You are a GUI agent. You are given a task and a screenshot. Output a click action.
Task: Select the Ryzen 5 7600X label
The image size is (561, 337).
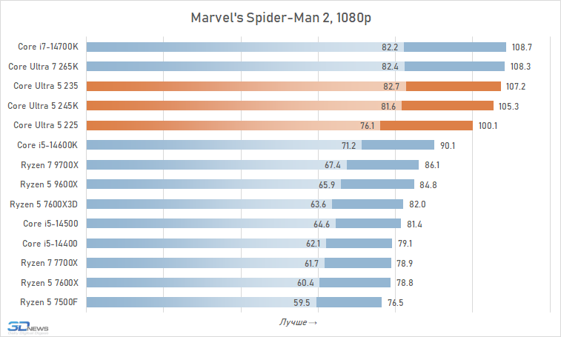click(49, 282)
